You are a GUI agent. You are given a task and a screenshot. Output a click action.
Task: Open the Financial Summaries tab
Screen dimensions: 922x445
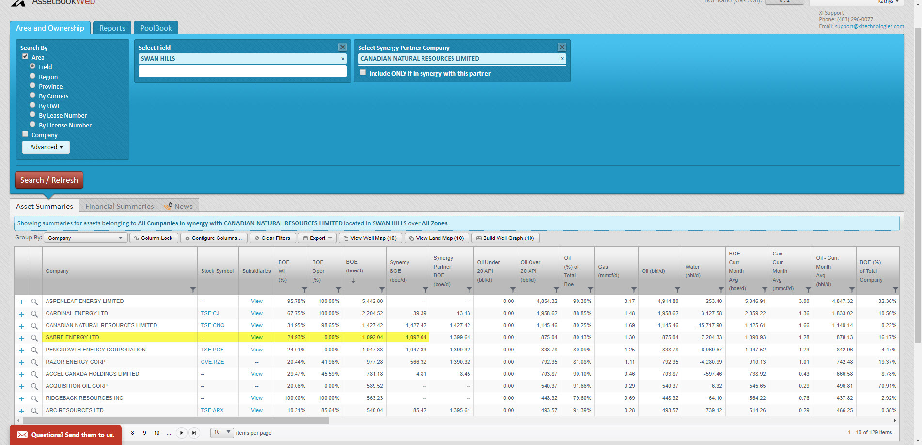(x=120, y=206)
